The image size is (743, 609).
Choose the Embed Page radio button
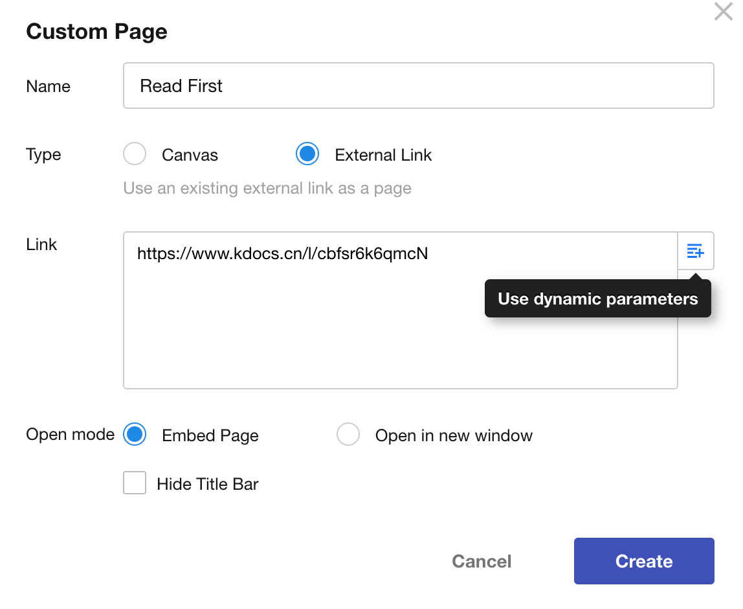135,435
